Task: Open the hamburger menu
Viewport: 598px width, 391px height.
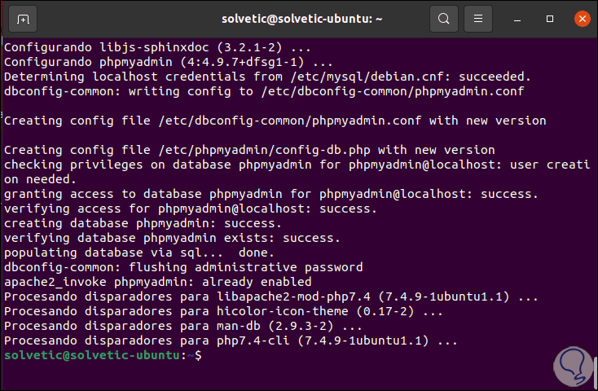Action: [479, 19]
